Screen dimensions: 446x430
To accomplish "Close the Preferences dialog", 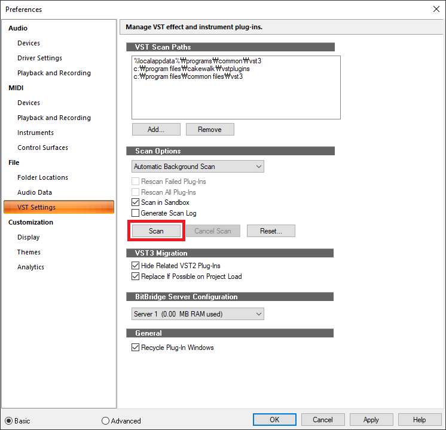I will [x=436, y=9].
